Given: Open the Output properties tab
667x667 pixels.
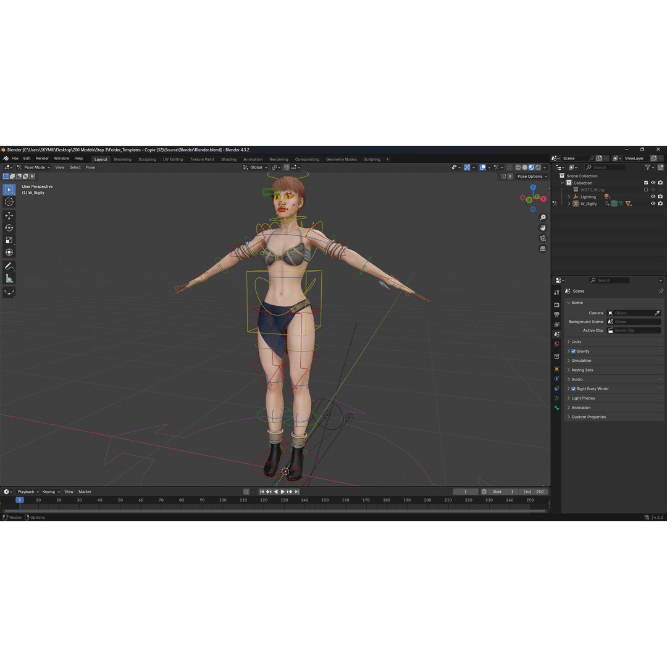Looking at the screenshot, I should point(556,315).
